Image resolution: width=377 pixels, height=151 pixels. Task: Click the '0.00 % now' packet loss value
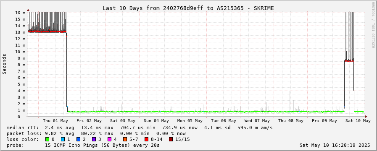171,133
